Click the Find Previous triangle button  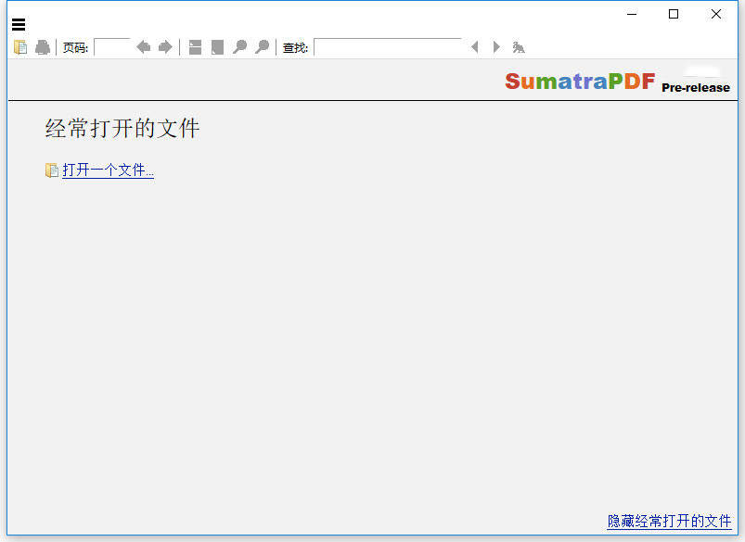[475, 47]
